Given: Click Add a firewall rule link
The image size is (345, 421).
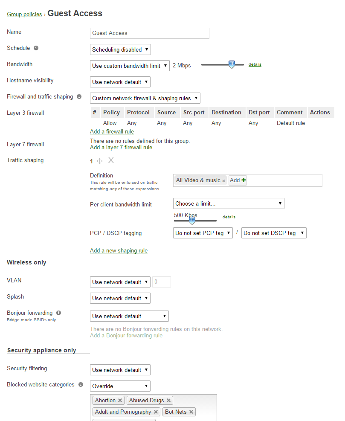Looking at the screenshot, I should click(112, 131).
